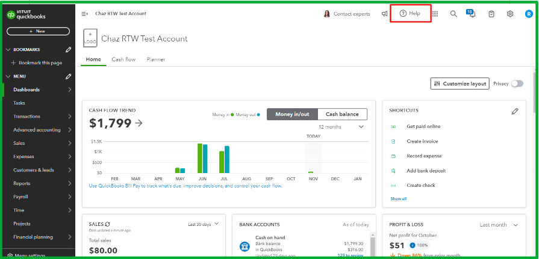Click the Add bank deposit shortcut icon
The image size is (539, 259).
394,171
